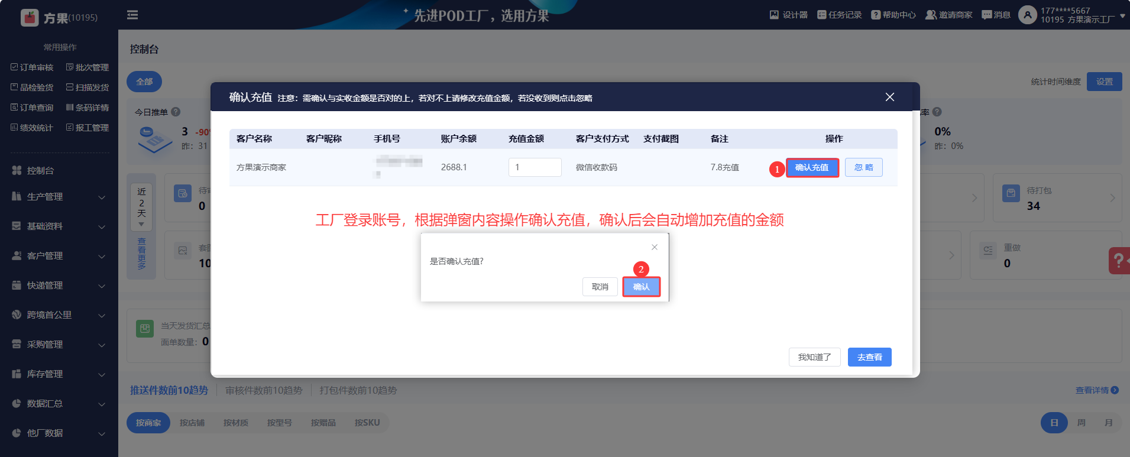This screenshot has width=1130, height=457.
Task: Open the account dropdown arrow
Action: coord(1122,17)
